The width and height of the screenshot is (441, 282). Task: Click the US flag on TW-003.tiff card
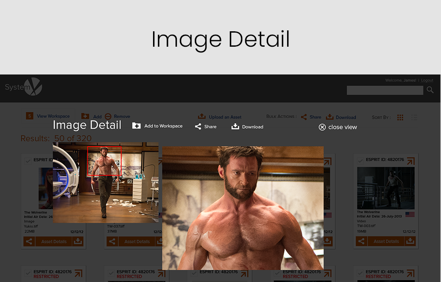410,215
